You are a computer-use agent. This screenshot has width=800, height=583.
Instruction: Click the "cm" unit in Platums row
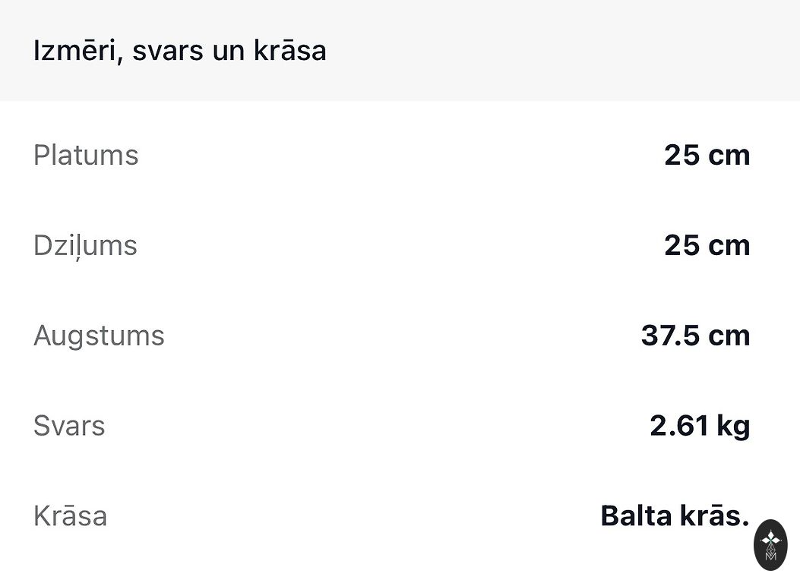click(x=729, y=155)
